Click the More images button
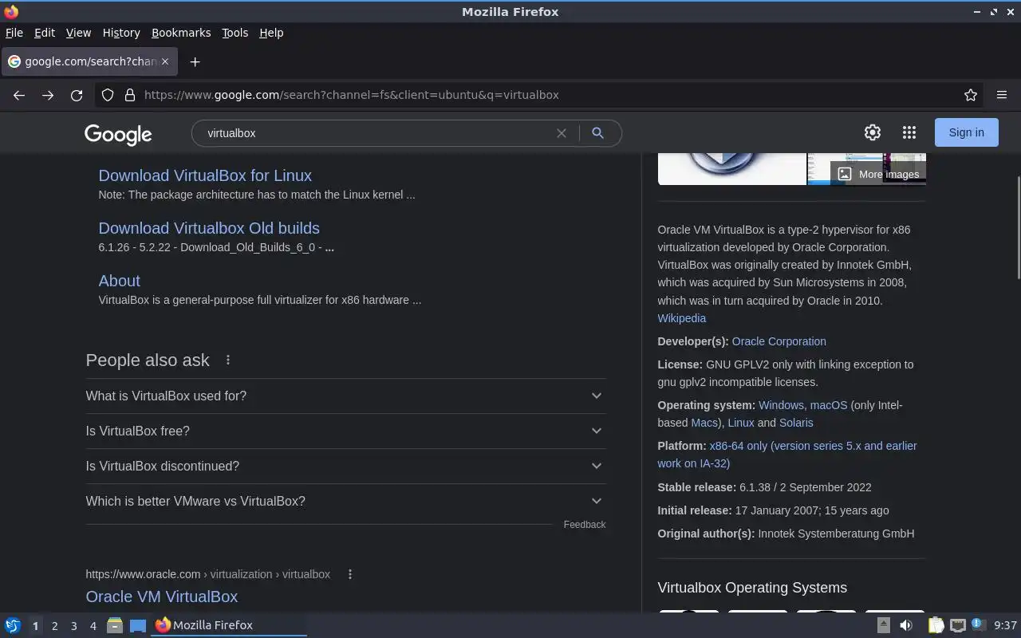This screenshot has width=1021, height=638. 878,174
